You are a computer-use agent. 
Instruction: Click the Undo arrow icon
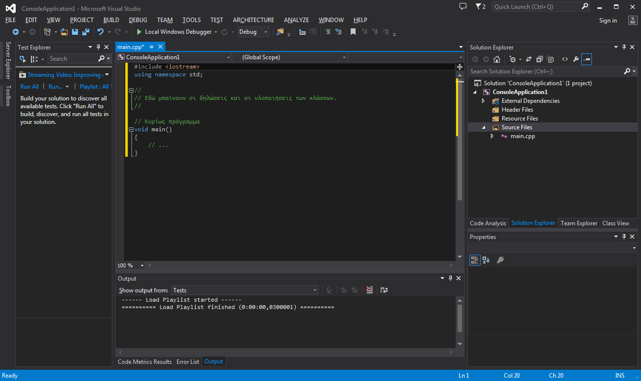pos(101,32)
